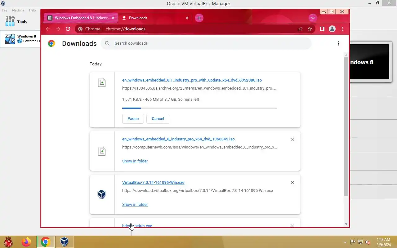This screenshot has height=248, width=397.
Task: Click the network tray icon
Action: pyautogui.click(x=360, y=242)
